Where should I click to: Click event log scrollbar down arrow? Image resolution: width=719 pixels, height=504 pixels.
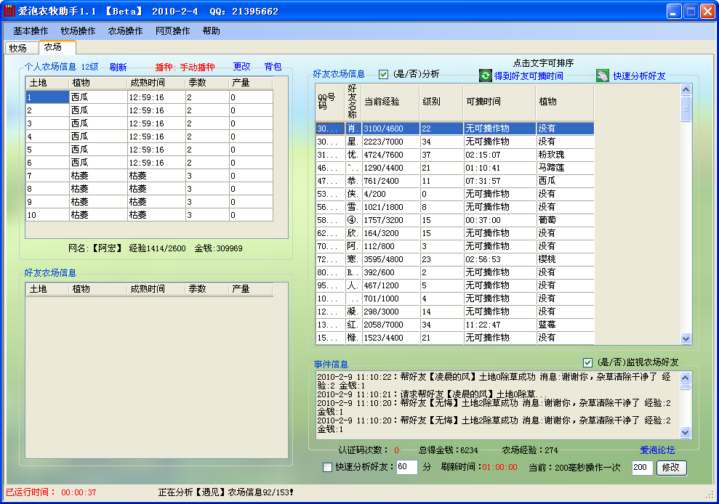click(x=685, y=432)
